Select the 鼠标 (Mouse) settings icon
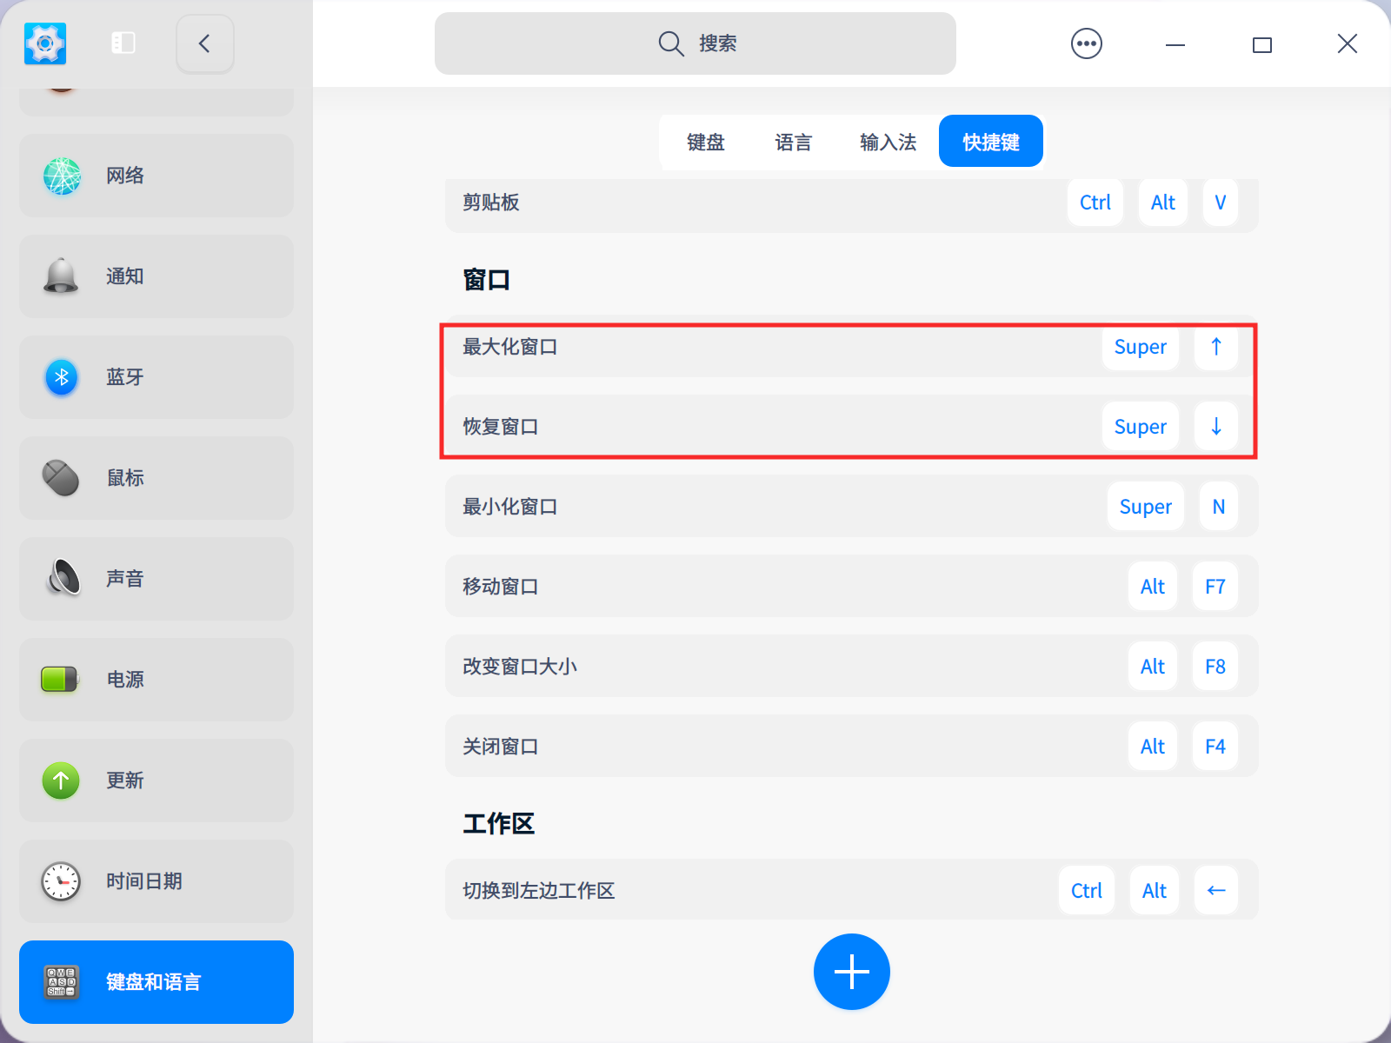This screenshot has width=1391, height=1043. pos(156,478)
